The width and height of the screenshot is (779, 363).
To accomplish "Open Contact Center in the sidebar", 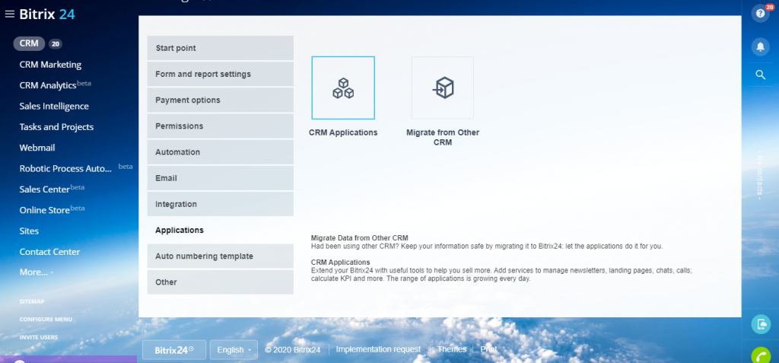I will 49,252.
